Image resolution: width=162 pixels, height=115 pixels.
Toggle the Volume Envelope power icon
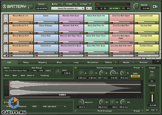(76, 68)
